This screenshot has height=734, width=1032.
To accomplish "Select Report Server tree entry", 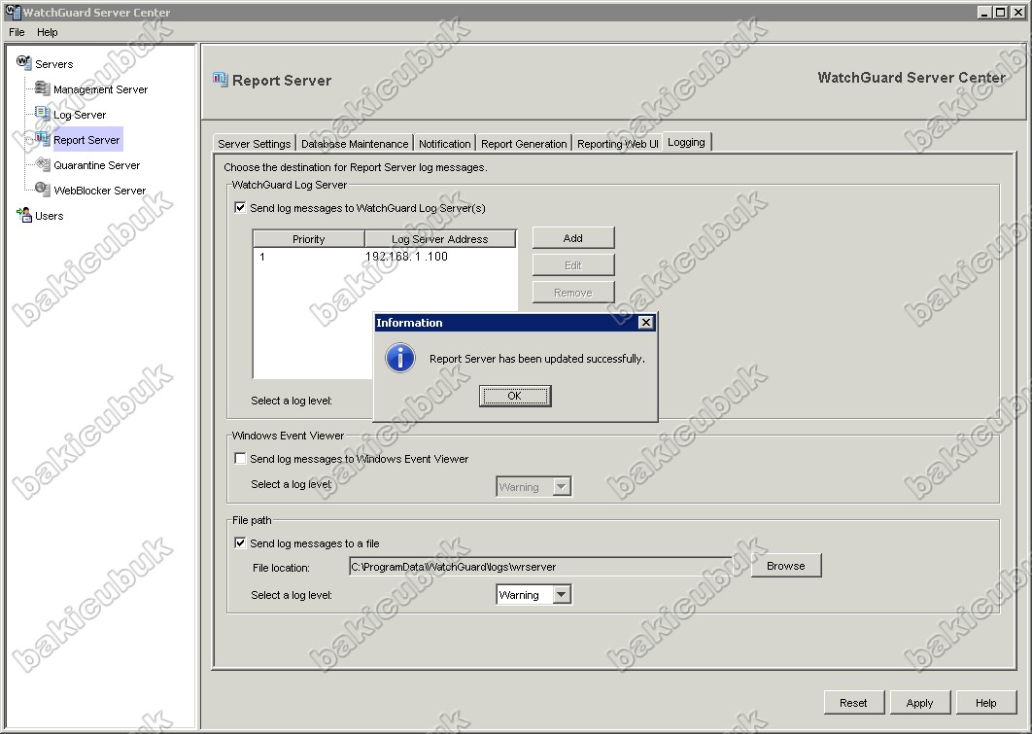I will (x=86, y=140).
